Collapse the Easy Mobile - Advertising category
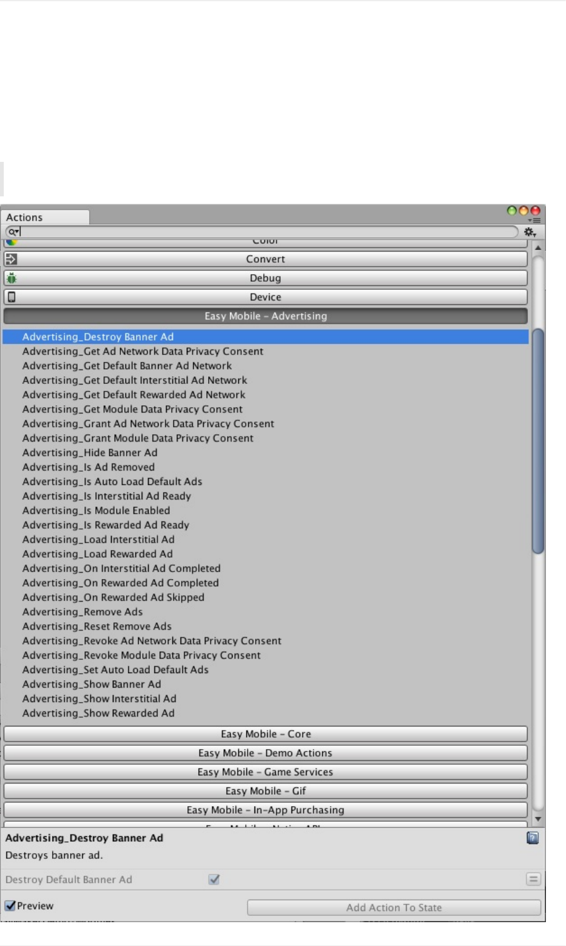566x946 pixels. 266,316
